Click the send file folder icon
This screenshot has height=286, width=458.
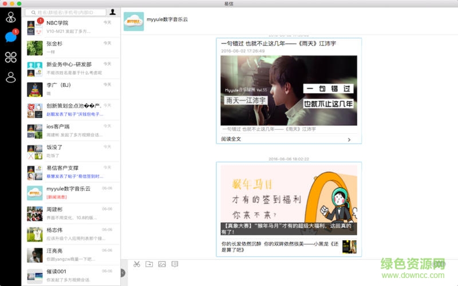tap(149, 264)
